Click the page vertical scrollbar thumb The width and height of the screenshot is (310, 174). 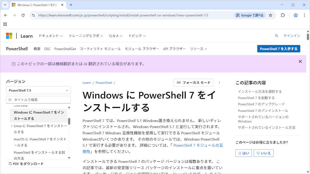coord(308,37)
